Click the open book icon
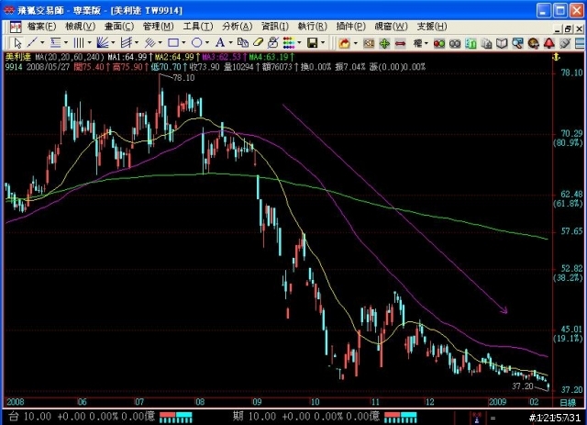The height and width of the screenshot is (425, 587). click(502, 44)
